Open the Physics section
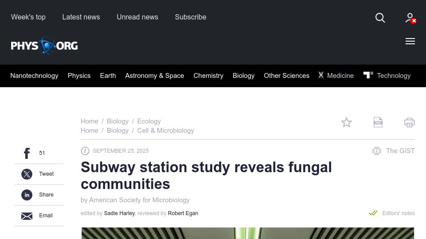Screen dimensions: 426x239 tap(79, 76)
